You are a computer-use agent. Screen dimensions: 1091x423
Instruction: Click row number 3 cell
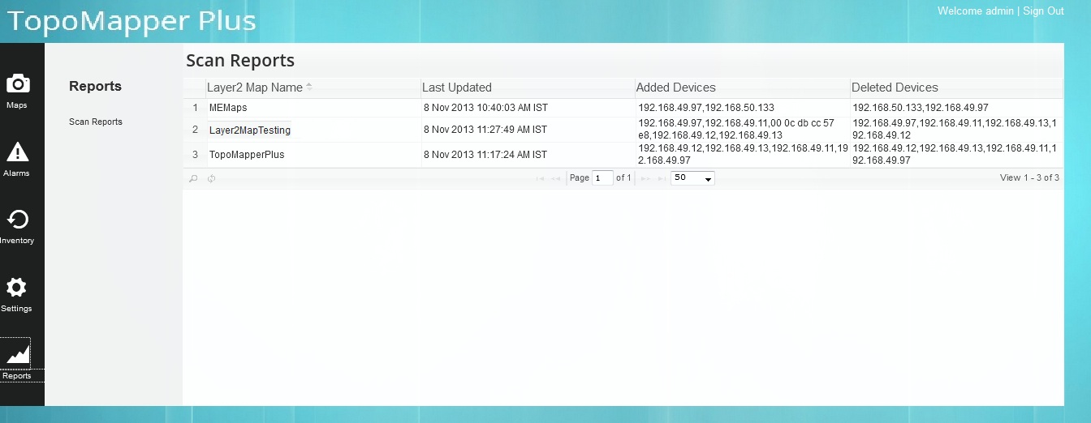pos(195,154)
